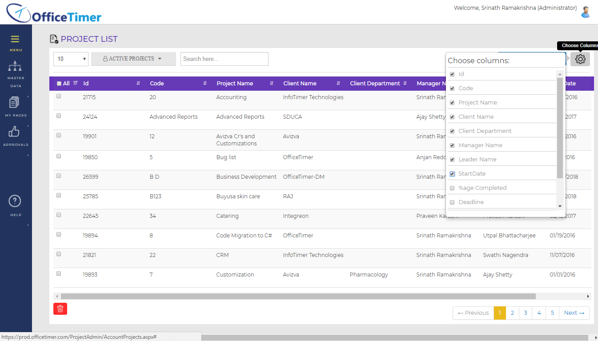The image size is (598, 341).
Task: Enable the Deadline column checkbox
Action: pos(452,202)
